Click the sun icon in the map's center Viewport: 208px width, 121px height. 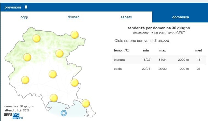52,74
